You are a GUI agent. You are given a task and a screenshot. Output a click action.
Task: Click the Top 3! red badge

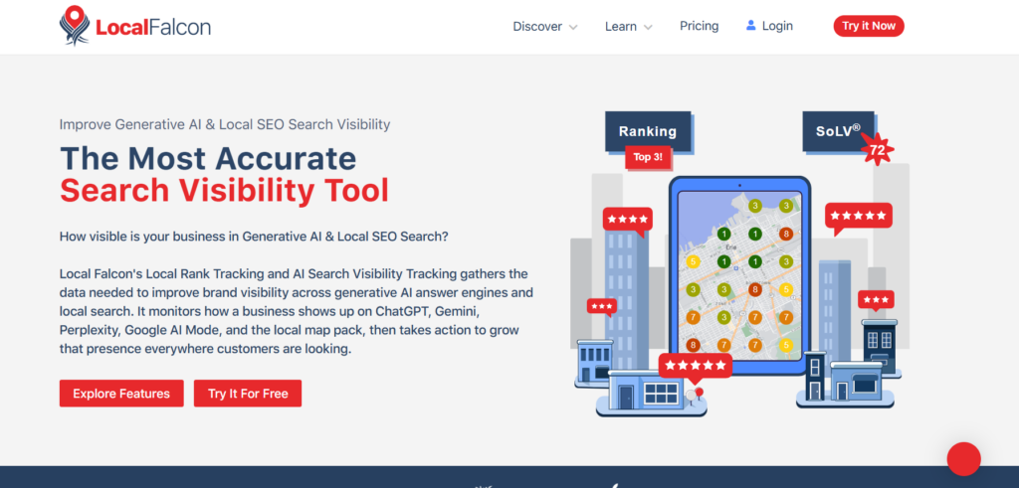tap(647, 157)
